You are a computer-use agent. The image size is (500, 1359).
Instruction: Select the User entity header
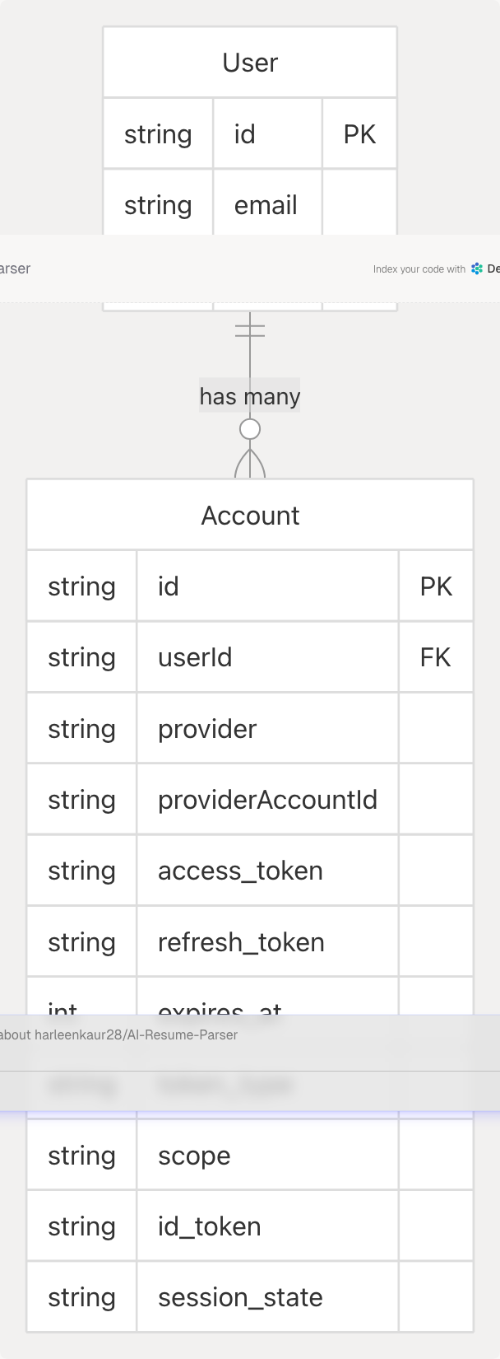coord(250,63)
